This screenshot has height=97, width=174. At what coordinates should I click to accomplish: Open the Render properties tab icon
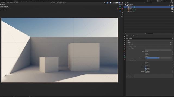point(125,39)
